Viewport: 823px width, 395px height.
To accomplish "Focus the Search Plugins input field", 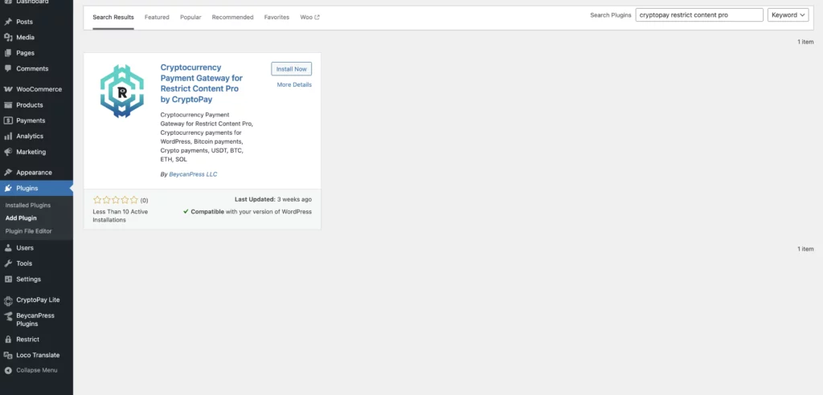I will (x=698, y=15).
